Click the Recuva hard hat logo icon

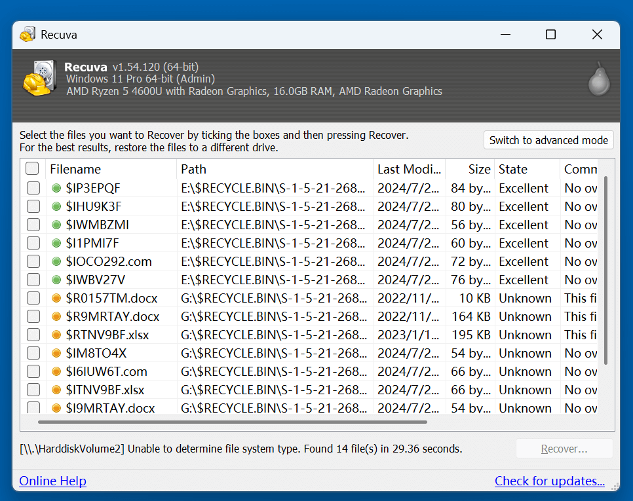coord(40,79)
